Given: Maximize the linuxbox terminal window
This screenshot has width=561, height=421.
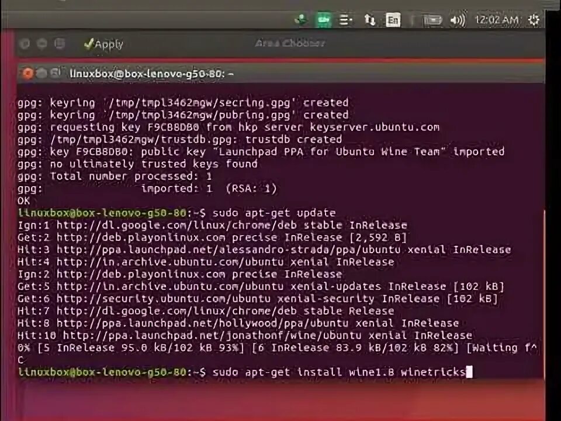Looking at the screenshot, I should click(56, 73).
